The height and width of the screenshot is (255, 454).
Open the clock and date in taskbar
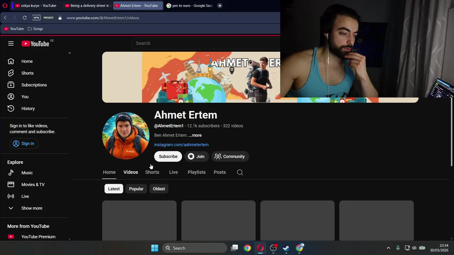[439, 248]
